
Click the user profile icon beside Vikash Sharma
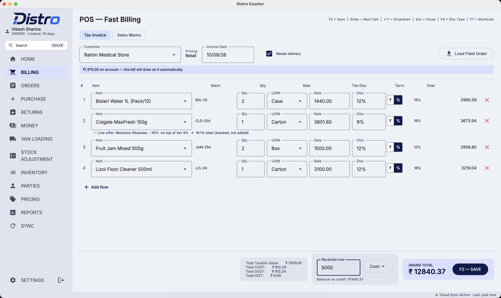point(7,31)
